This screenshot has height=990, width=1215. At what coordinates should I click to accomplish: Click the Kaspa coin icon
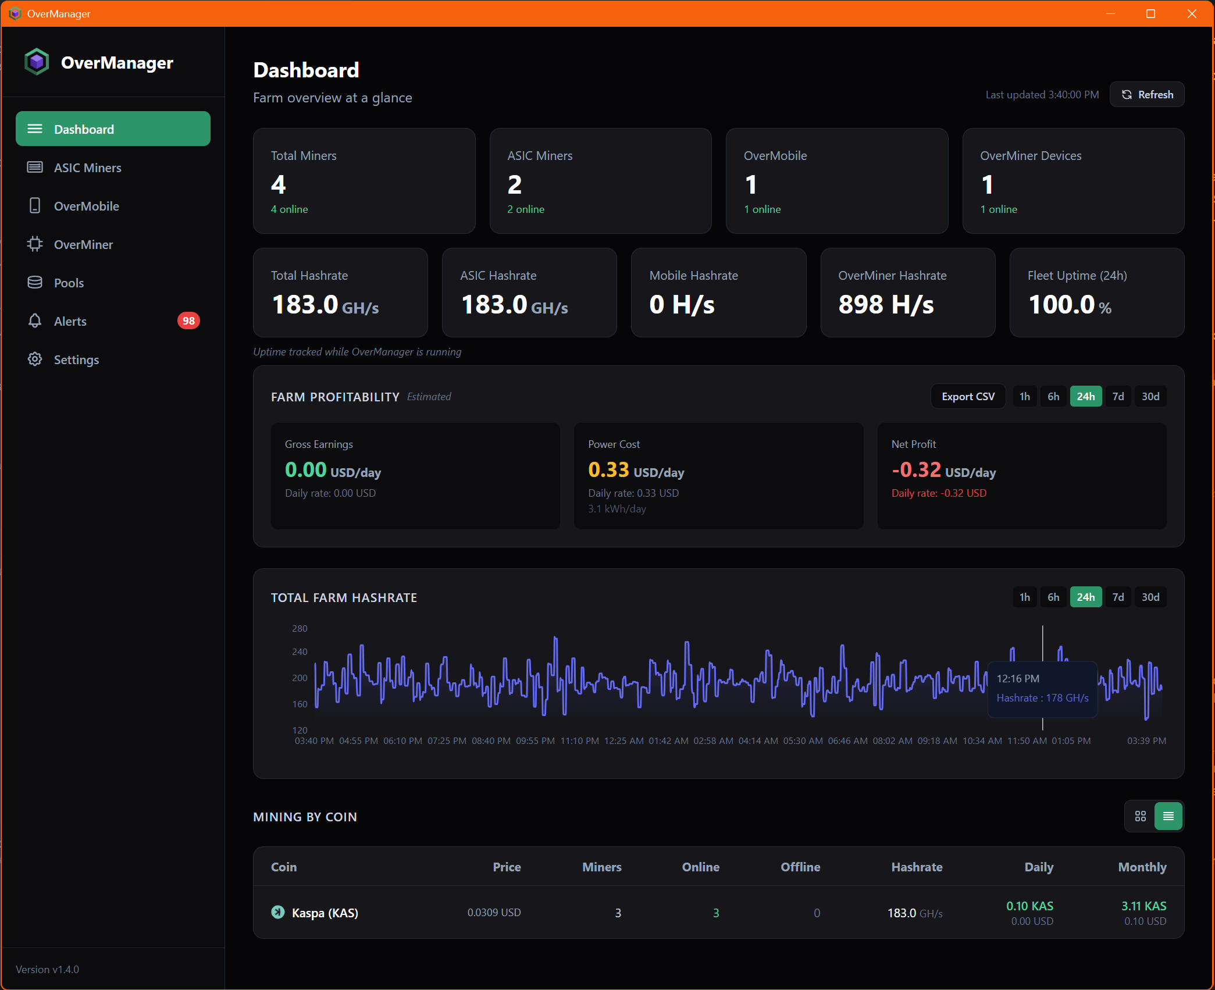[x=278, y=912]
